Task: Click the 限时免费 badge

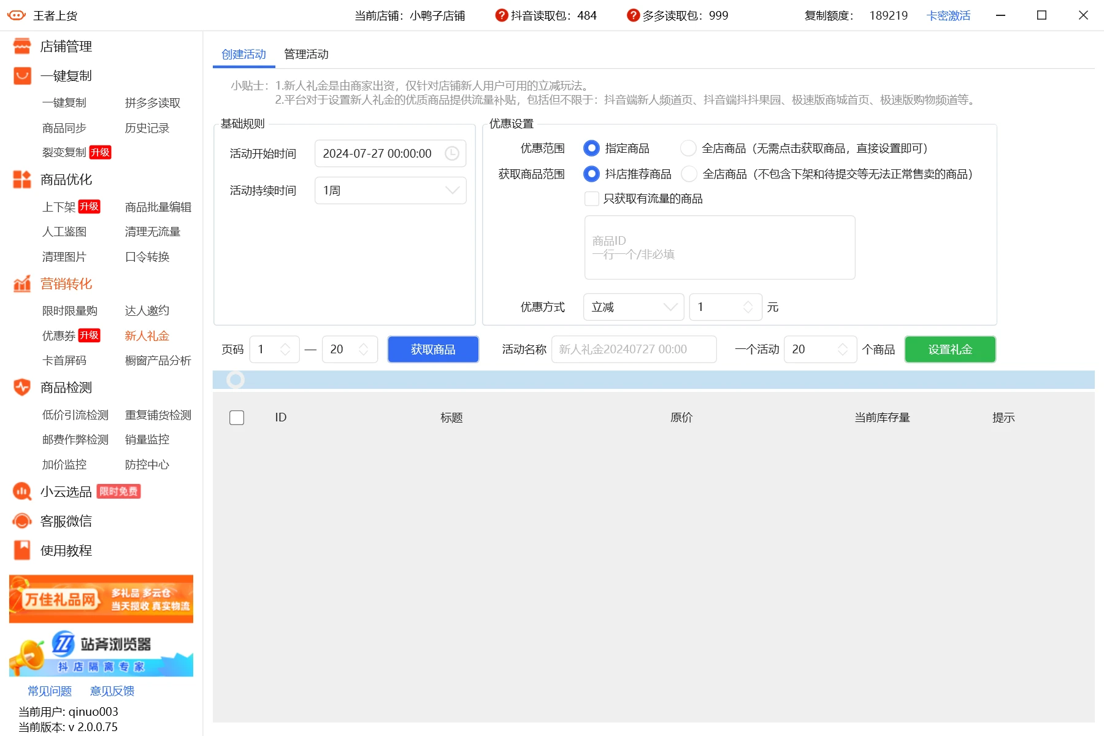Action: tap(119, 491)
